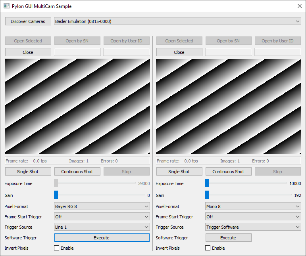Click the left camera image preview

coord(77,106)
